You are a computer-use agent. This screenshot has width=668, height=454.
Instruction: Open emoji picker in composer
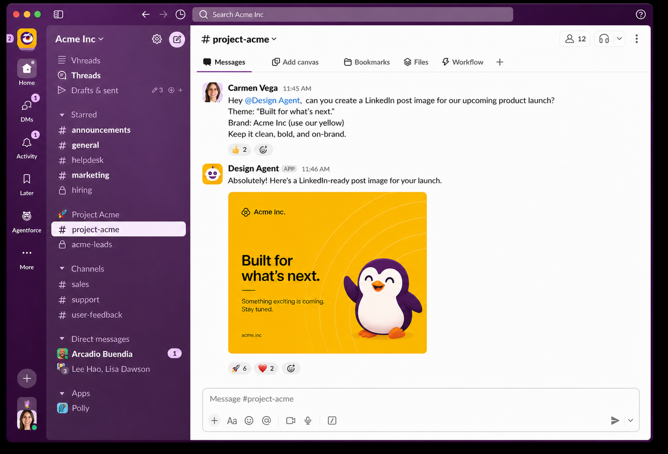(249, 421)
